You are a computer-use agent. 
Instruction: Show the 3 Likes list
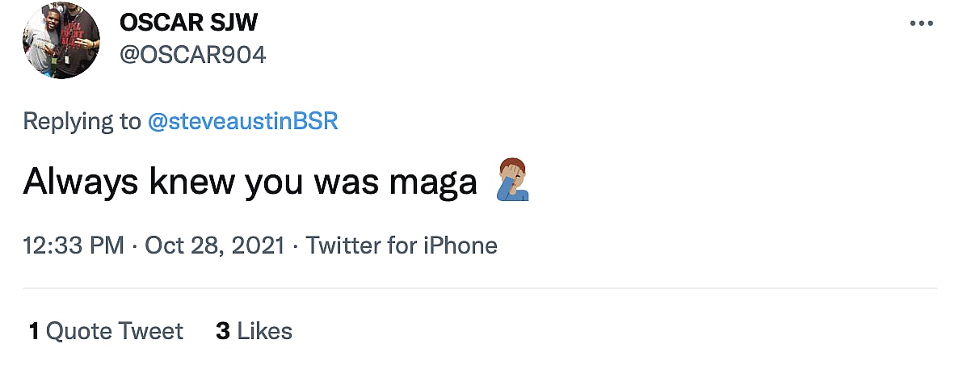(254, 331)
